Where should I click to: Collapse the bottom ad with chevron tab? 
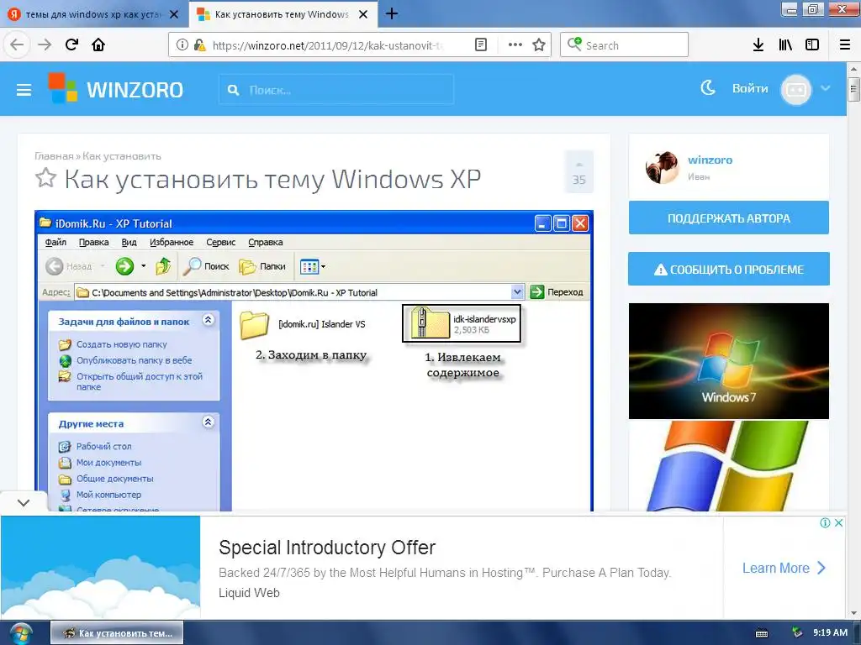[x=24, y=502]
